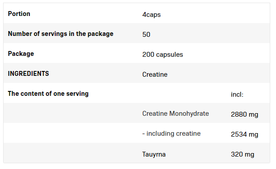
Task: Click the 2534 mg amount
Action: coord(244,134)
